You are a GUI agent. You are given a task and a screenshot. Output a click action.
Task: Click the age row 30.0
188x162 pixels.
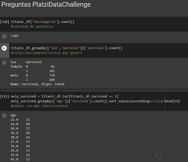click(x=14, y=137)
